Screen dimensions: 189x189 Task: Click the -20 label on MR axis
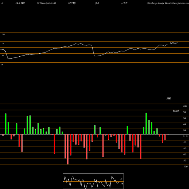pos(184,143)
